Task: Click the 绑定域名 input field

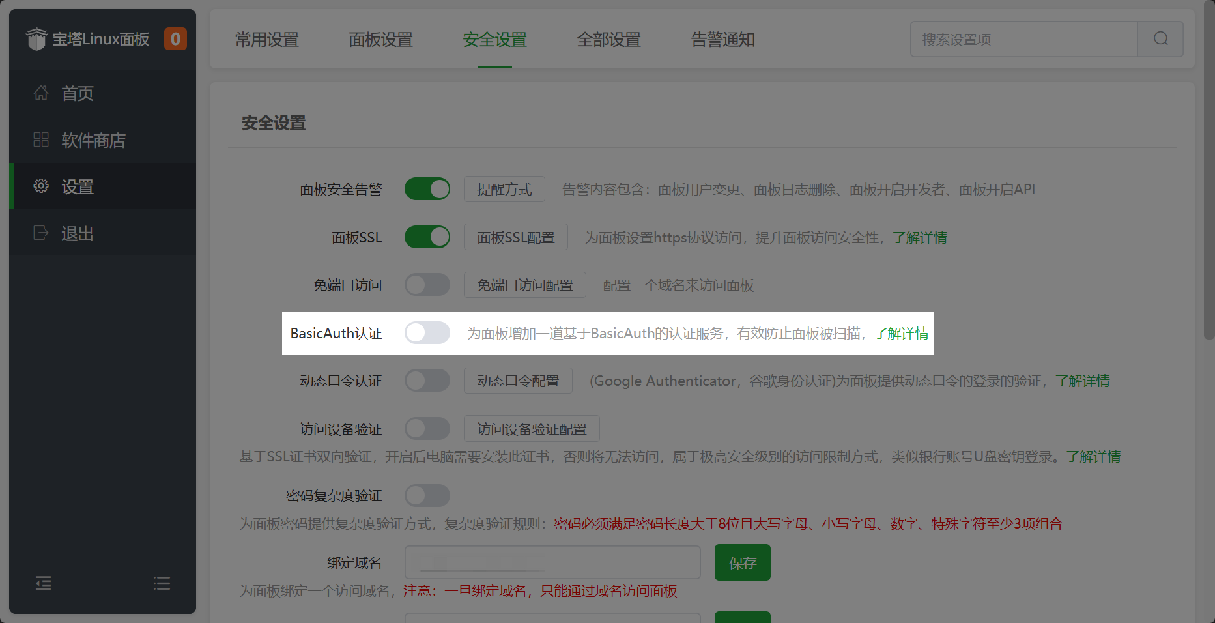Action: [552, 562]
